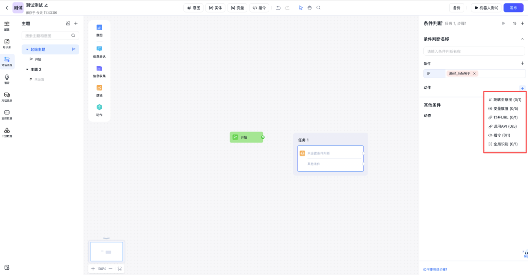
Task: Pick the 信息表达 node from palette
Action: coord(99,52)
